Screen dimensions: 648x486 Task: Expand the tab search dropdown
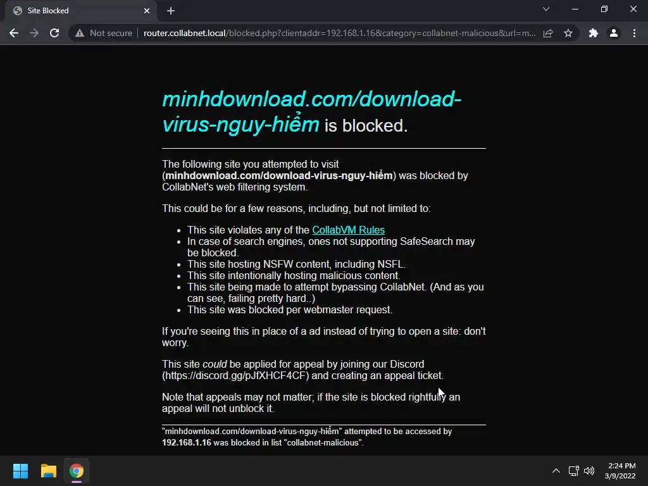tap(546, 9)
